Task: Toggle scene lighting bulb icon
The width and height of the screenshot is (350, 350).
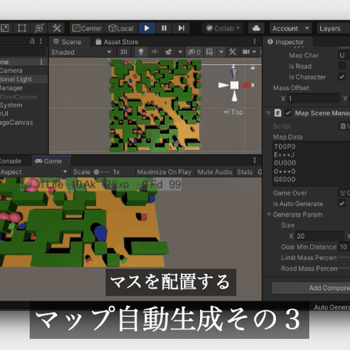Action: [x=141, y=52]
